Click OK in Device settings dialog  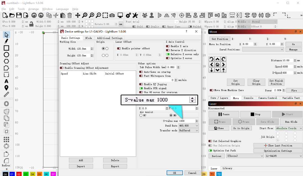click(175, 173)
